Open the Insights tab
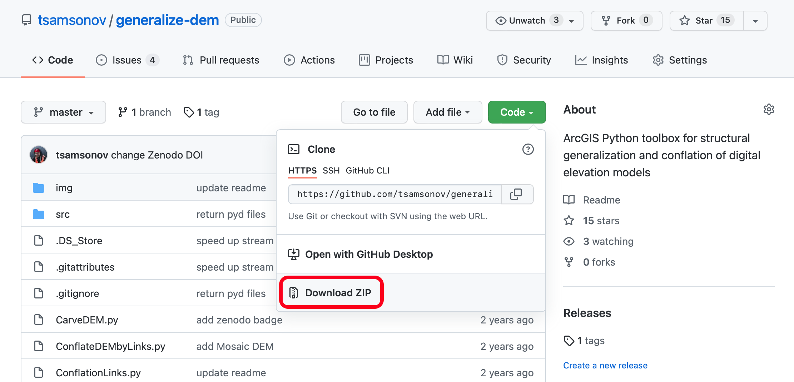Screen dimensions: 794x382 click(x=601, y=60)
